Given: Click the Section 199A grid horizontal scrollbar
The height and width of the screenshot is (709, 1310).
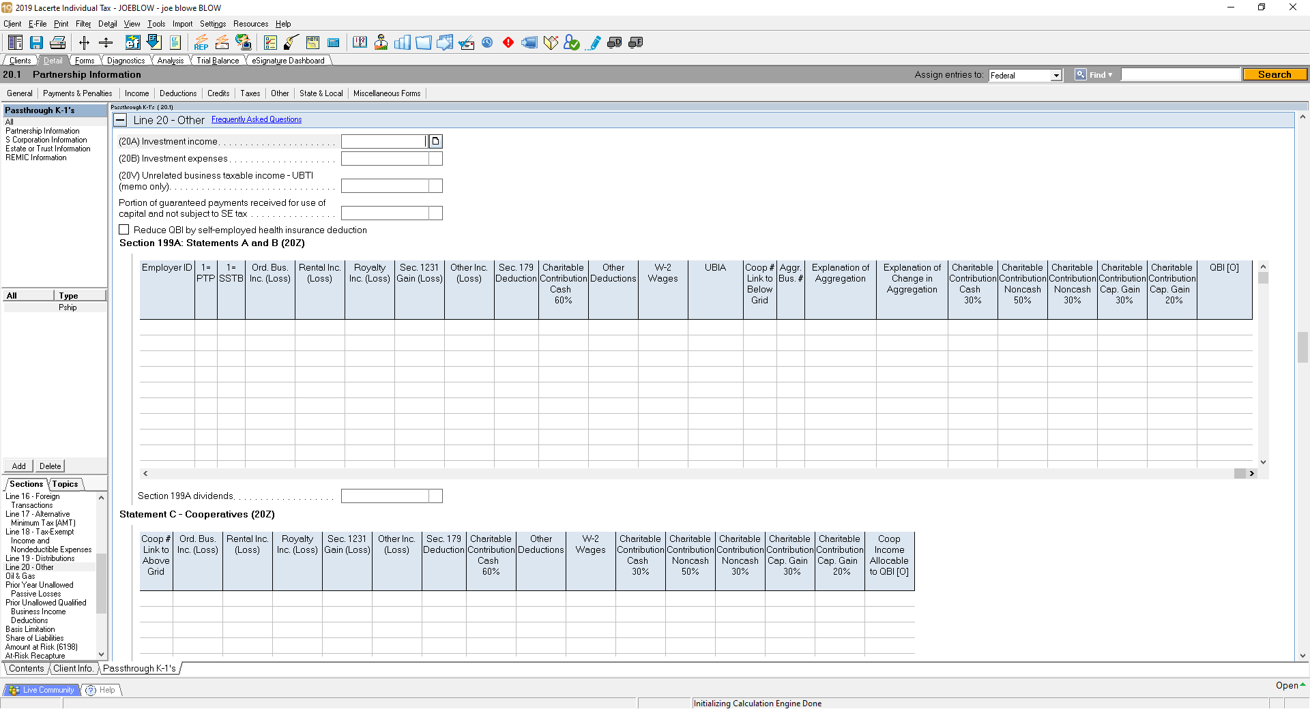Looking at the screenshot, I should [x=696, y=473].
